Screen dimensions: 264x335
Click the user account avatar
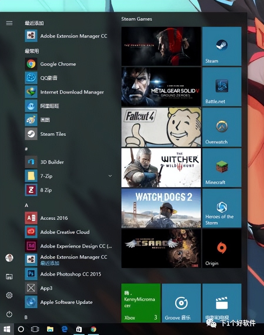[9, 258]
